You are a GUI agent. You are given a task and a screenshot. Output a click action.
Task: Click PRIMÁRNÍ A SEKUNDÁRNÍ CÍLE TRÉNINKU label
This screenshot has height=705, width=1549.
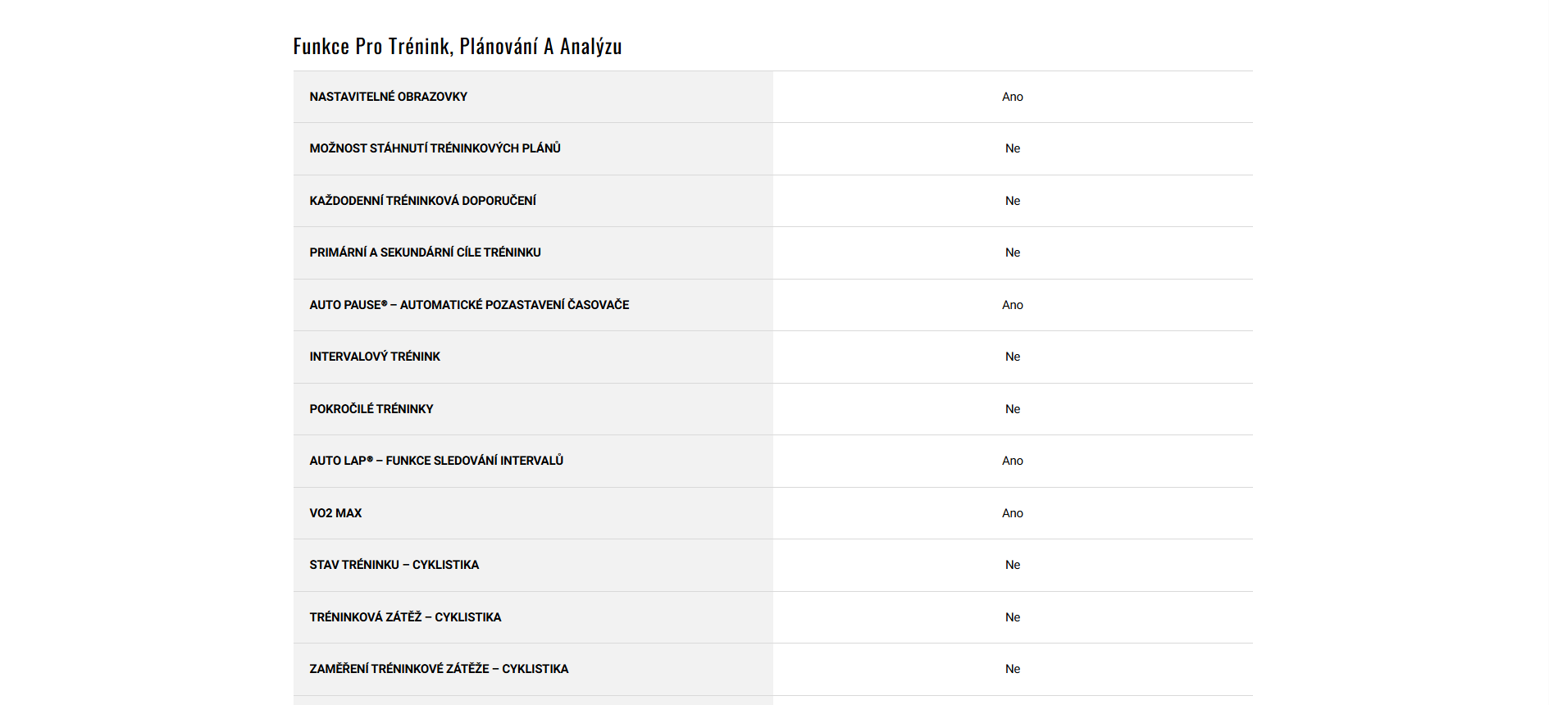[x=425, y=252]
